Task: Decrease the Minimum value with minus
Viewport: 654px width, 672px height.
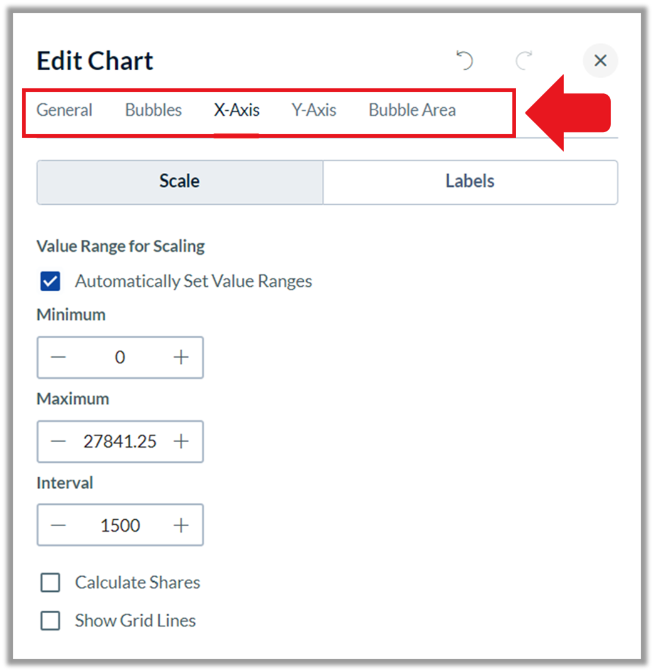Action: pos(58,357)
